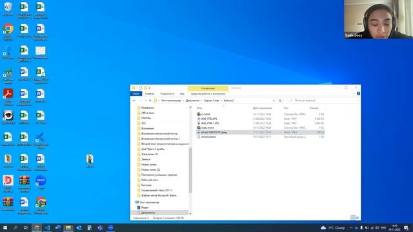Open the Вид ribbon tab
The width and height of the screenshot is (413, 232).
(182, 93)
